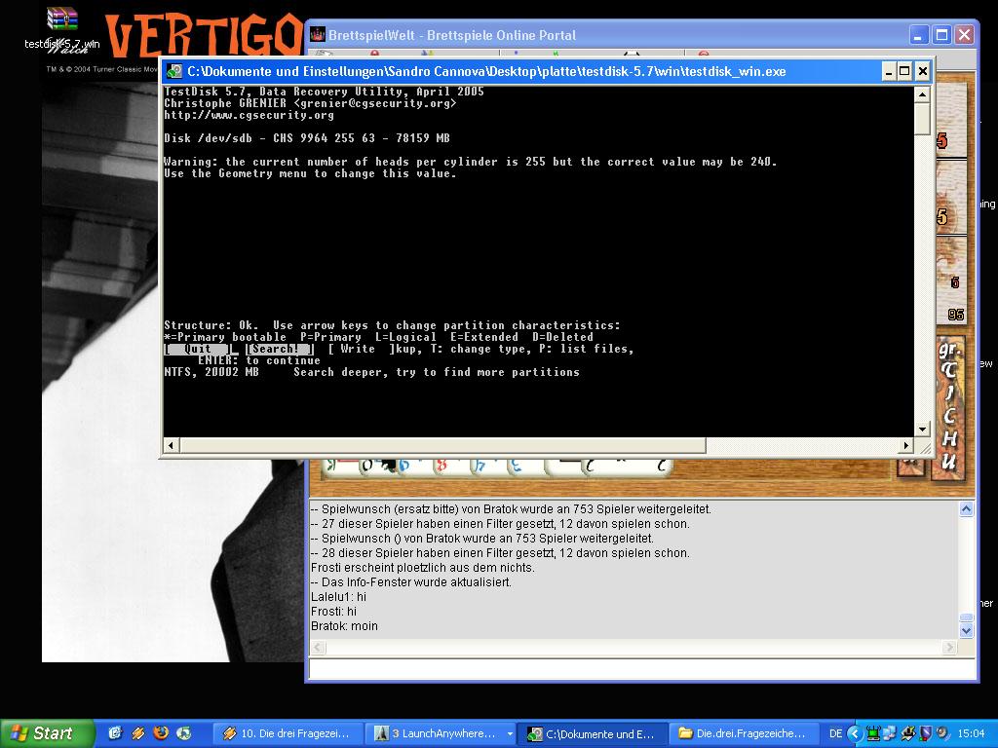Click the BrettspielWelt chat scroll down arrow
Viewport: 998px width, 748px height.
[x=966, y=630]
